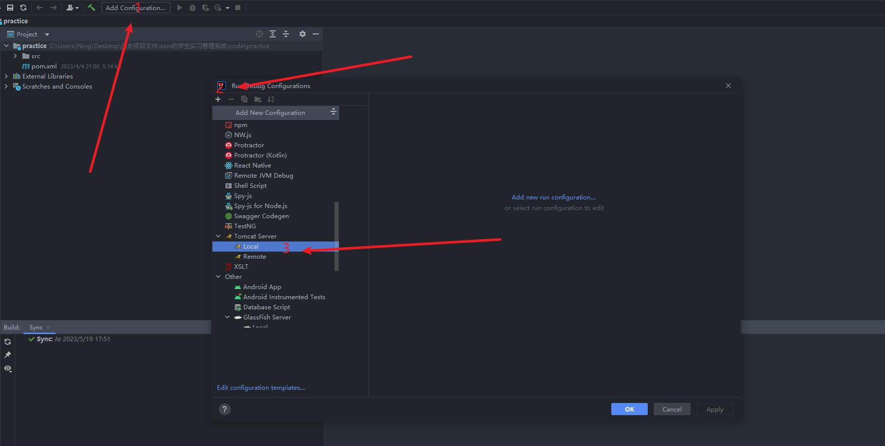Open the Edit configuration templates link
This screenshot has height=446, width=885.
click(x=261, y=388)
